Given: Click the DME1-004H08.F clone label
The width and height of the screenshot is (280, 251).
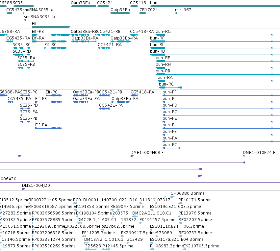Looking at the screenshot, I should point(147,153).
